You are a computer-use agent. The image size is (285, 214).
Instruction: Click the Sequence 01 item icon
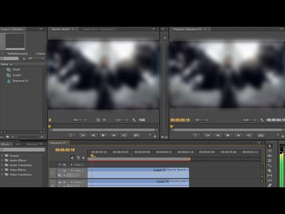9,81
